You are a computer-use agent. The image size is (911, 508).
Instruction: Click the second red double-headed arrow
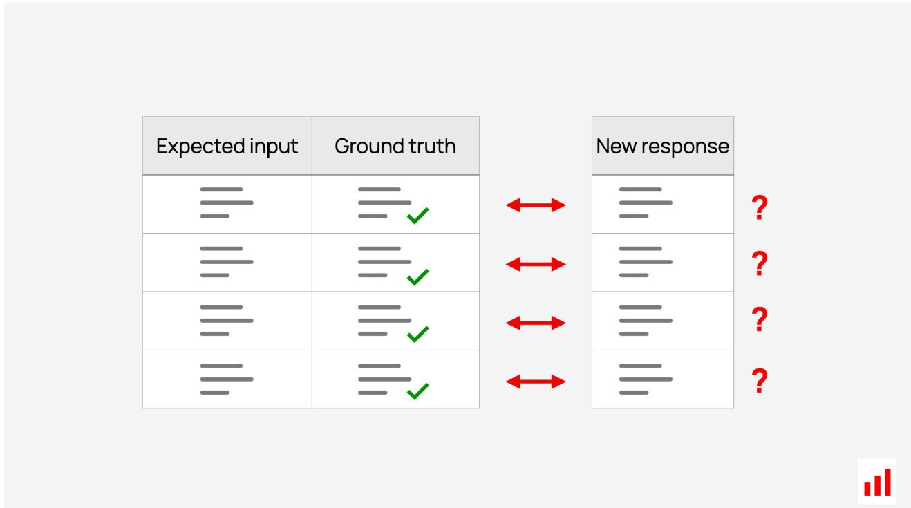(536, 264)
